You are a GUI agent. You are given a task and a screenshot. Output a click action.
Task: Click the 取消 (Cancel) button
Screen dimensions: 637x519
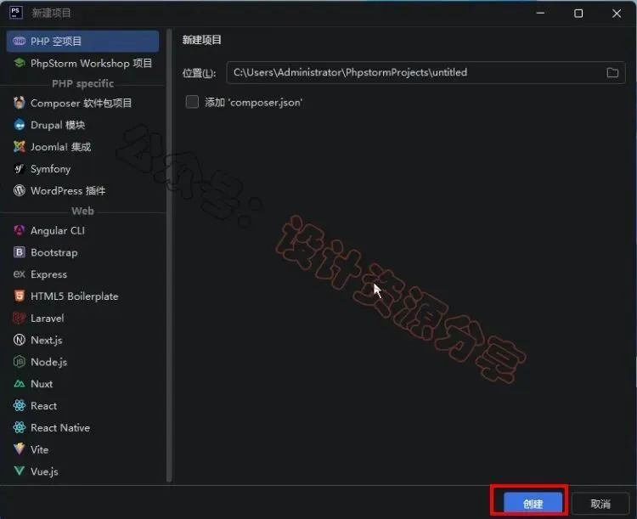600,504
